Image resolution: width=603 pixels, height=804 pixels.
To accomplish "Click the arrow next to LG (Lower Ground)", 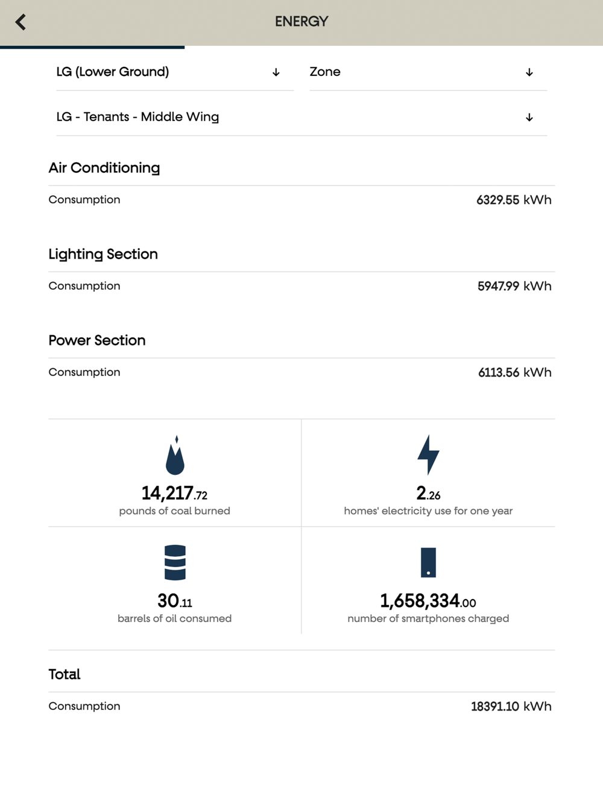I will (x=276, y=72).
